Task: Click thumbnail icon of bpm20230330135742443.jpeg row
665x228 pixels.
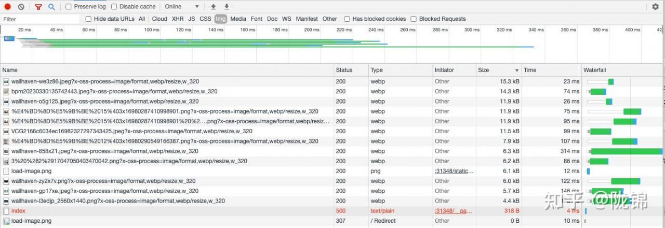Action: click(x=6, y=91)
